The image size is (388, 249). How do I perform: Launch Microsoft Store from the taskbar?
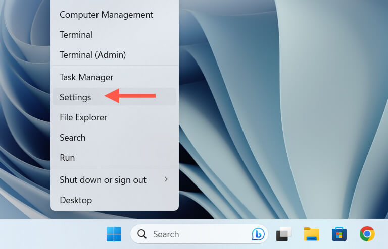pyautogui.click(x=339, y=234)
